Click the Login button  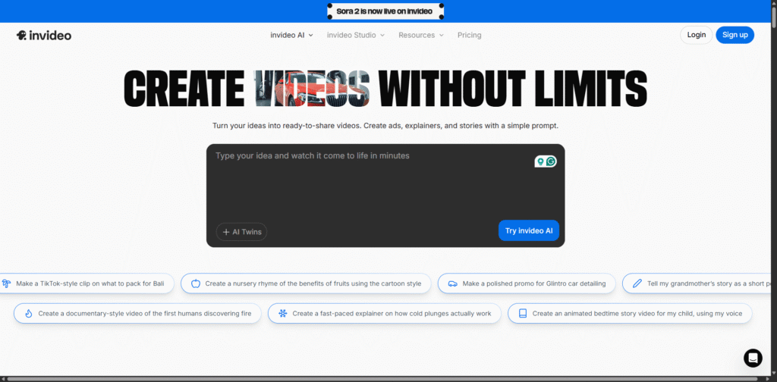(x=697, y=35)
